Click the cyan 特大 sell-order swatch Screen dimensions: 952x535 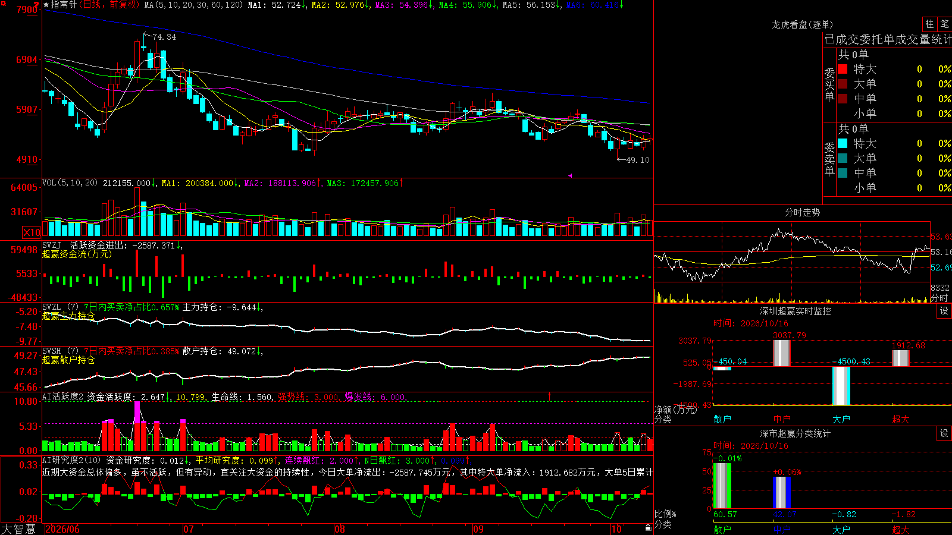(843, 143)
